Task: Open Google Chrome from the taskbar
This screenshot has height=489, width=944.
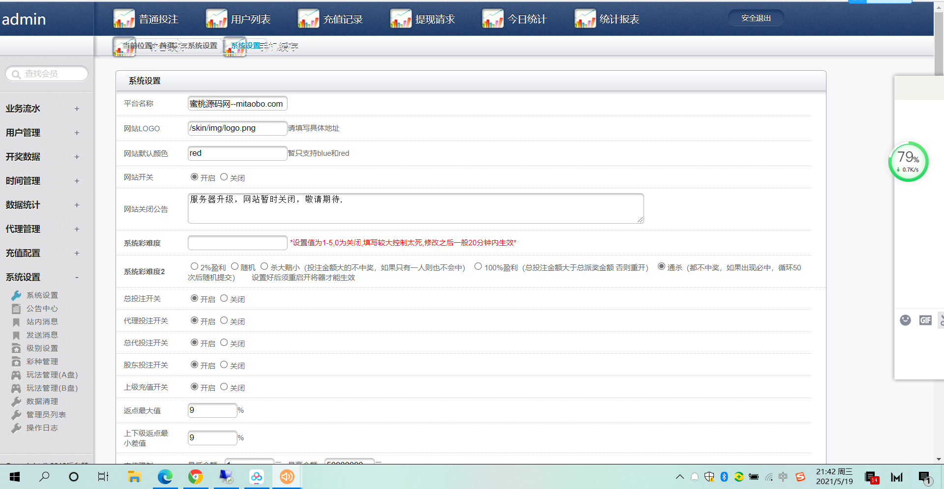Action: pos(196,477)
